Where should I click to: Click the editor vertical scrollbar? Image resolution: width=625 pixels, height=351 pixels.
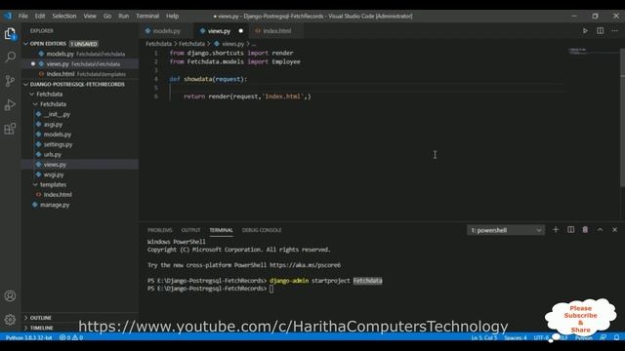pos(622,117)
